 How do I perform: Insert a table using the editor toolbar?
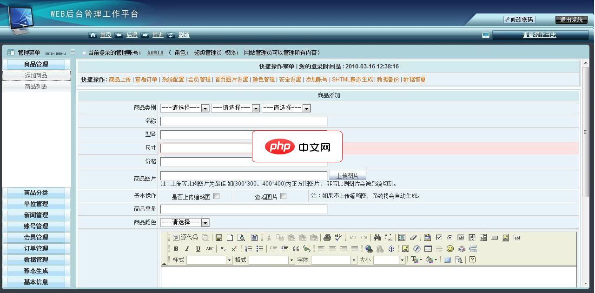click(x=428, y=248)
